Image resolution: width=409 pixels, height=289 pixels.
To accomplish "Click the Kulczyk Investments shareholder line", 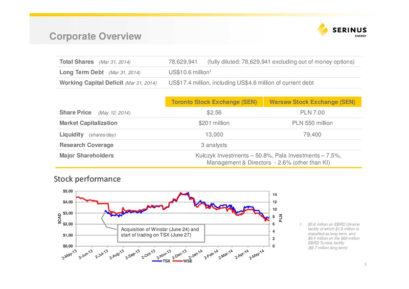I will (x=268, y=155).
